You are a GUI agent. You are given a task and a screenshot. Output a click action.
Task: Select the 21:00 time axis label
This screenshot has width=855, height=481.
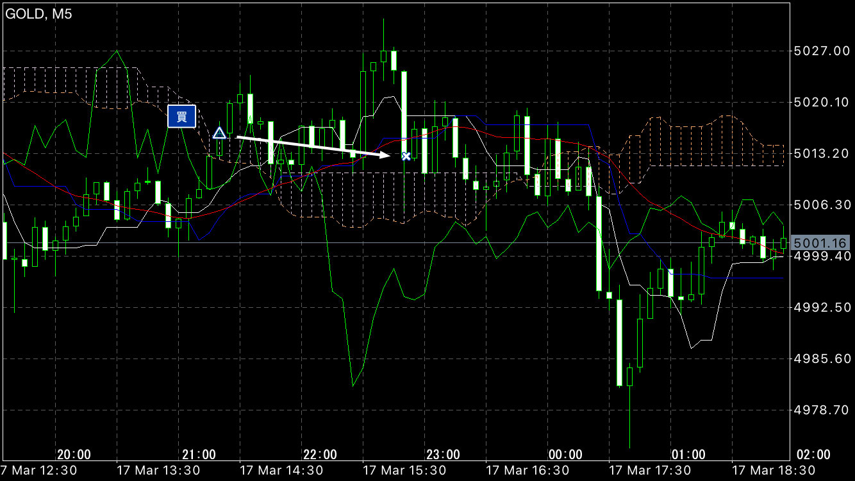point(199,455)
